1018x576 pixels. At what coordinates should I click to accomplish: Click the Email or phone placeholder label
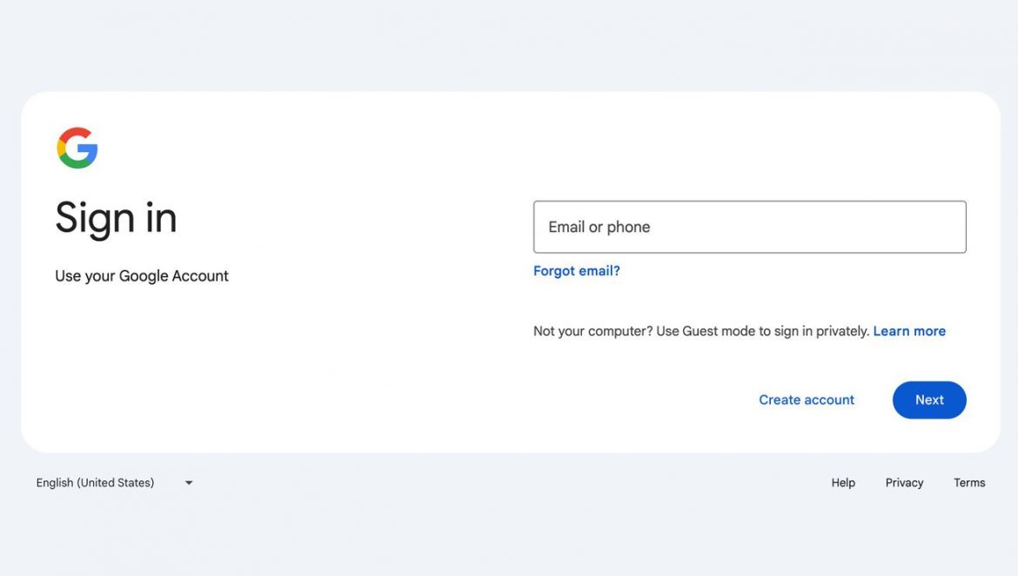coord(599,227)
